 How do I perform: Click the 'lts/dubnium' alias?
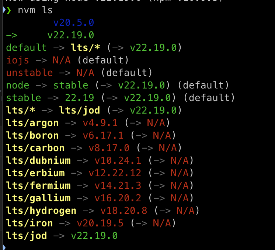38,160
